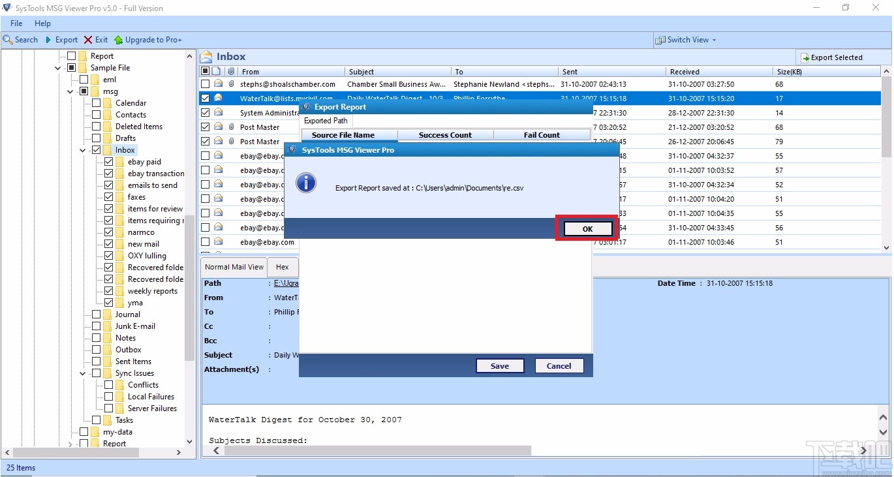
Task: Click the my-data folder icon
Action: click(x=95, y=432)
